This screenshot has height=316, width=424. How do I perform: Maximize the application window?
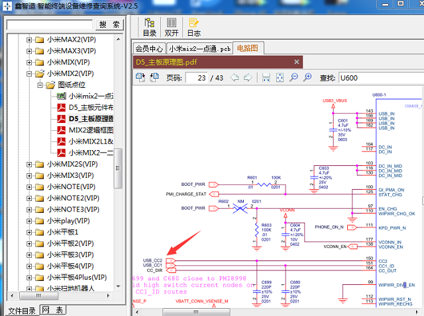pos(401,4)
